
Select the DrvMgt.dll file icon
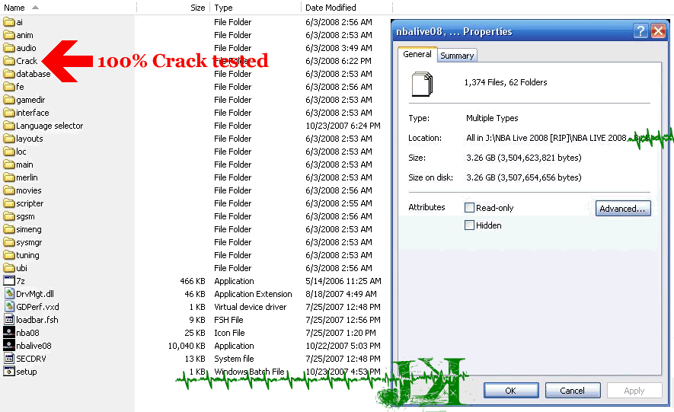click(9, 293)
